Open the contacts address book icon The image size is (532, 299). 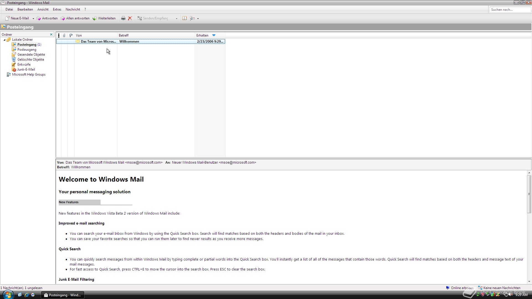(184, 18)
